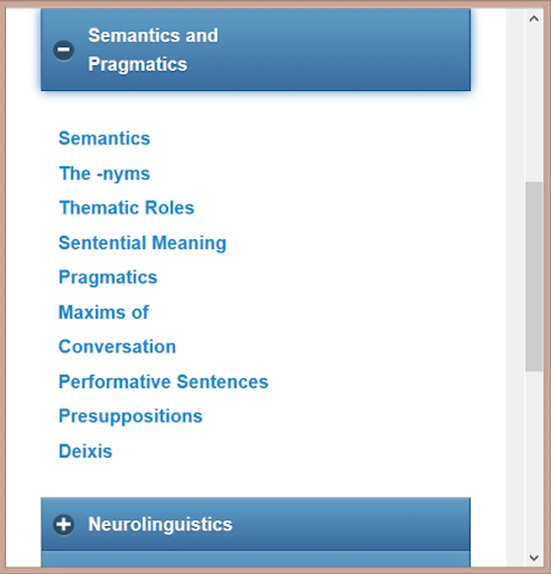This screenshot has width=551, height=574.
Task: Select the Sentential Meaning link
Action: pos(142,243)
